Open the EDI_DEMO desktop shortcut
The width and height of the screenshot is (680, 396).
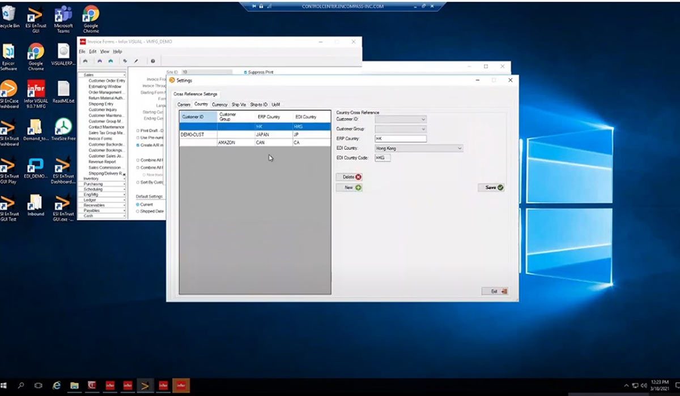tap(36, 165)
